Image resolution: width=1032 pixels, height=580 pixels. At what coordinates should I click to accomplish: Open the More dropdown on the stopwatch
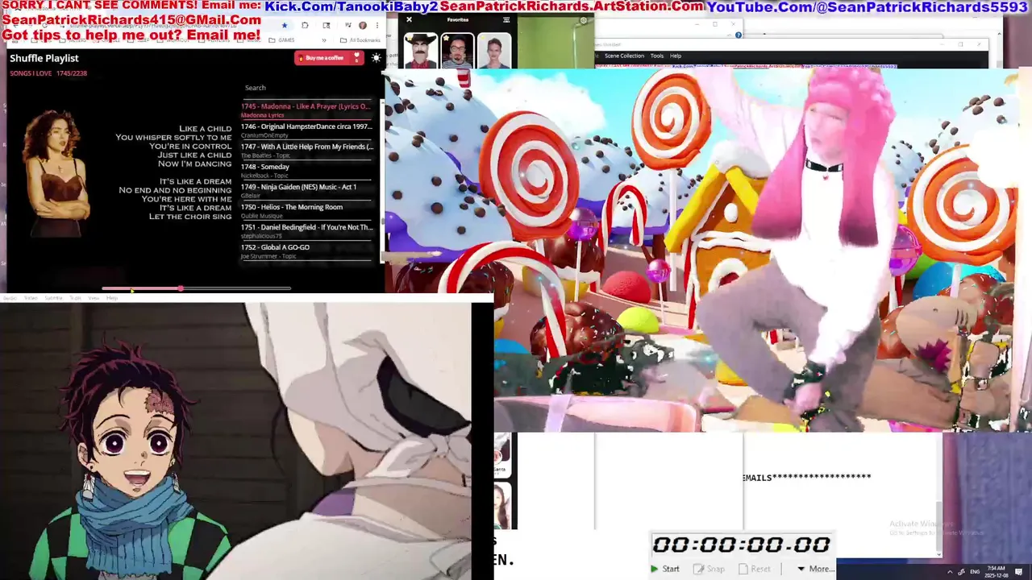point(816,569)
